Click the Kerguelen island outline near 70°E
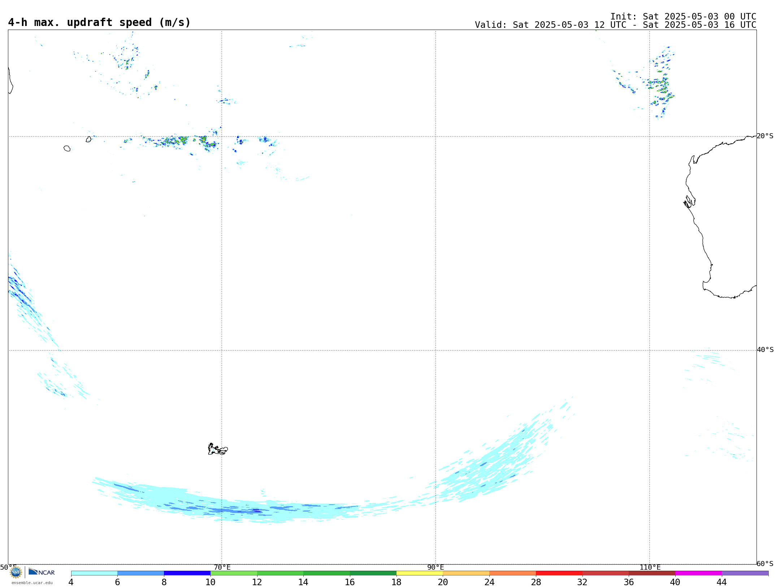The height and width of the screenshot is (587, 780). [218, 449]
